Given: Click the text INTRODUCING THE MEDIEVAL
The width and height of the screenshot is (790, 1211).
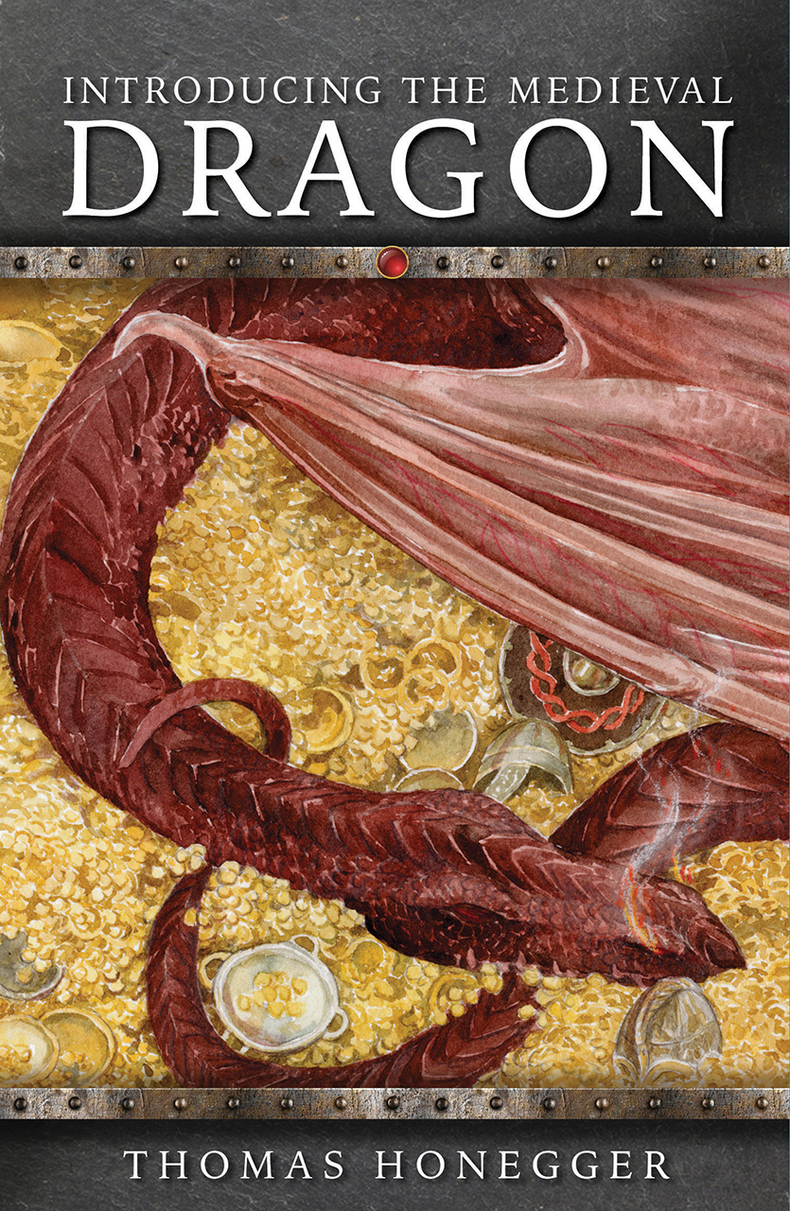Looking at the screenshot, I should pyautogui.click(x=395, y=90).
